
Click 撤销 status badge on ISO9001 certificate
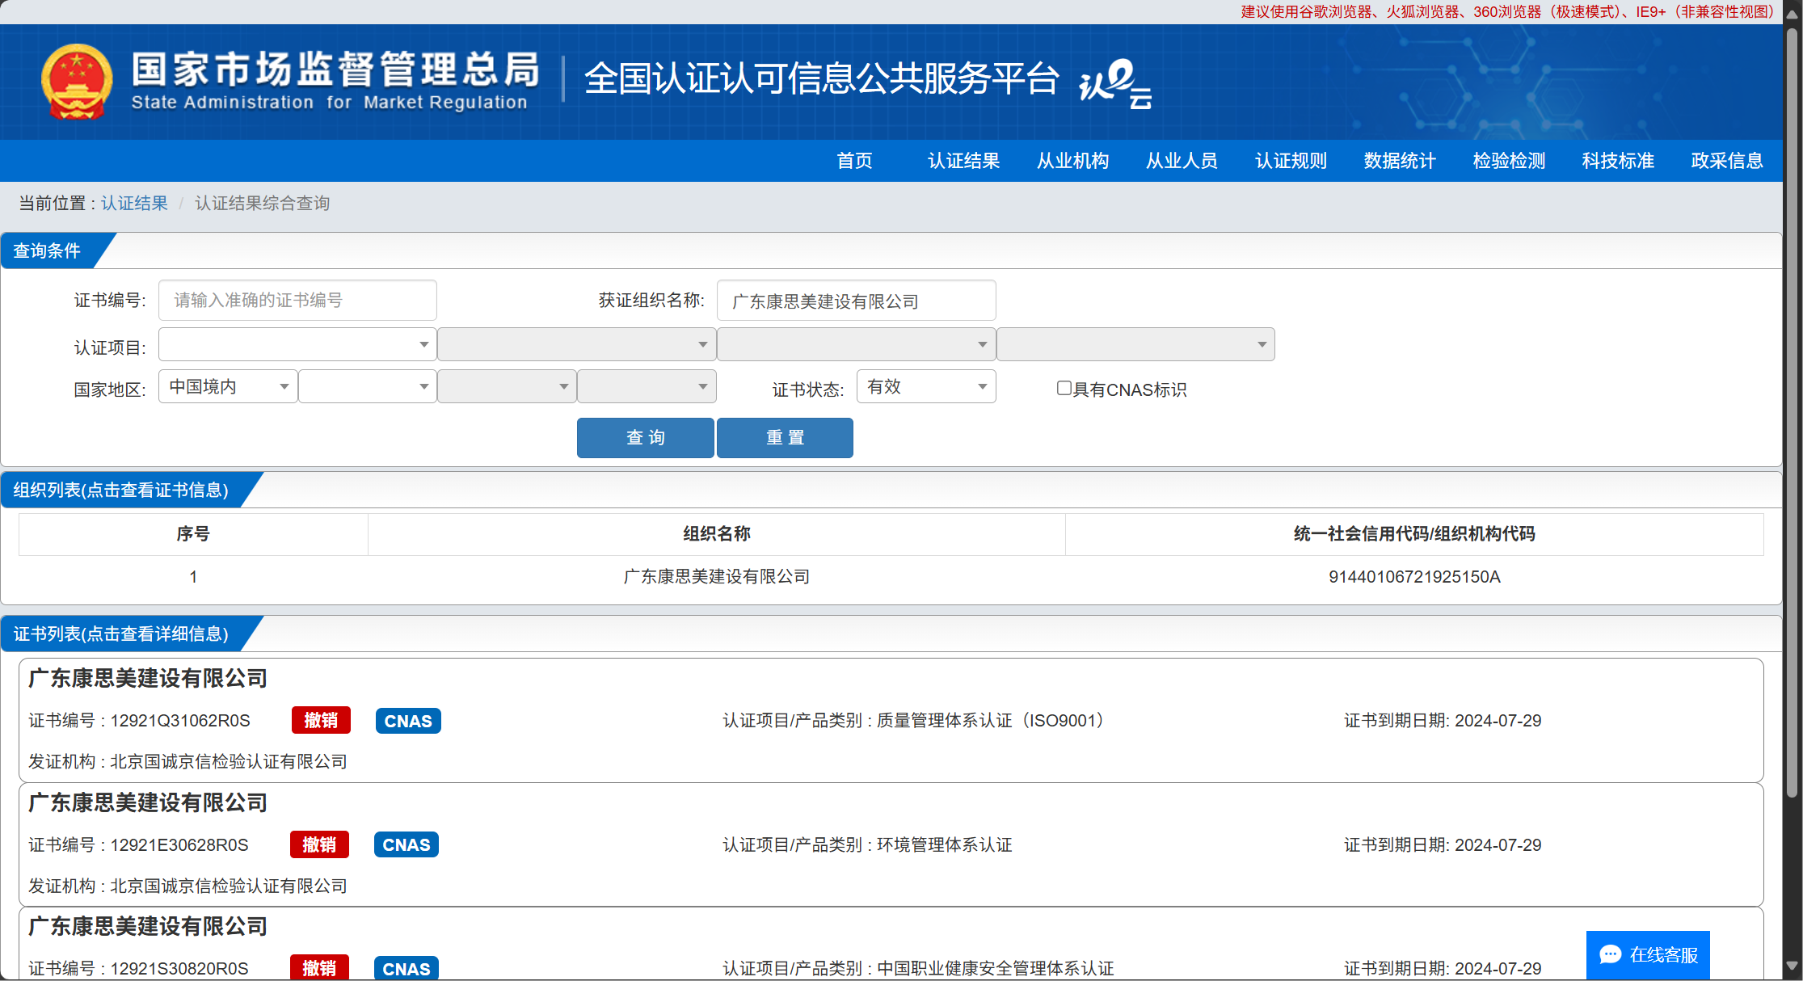coord(321,720)
